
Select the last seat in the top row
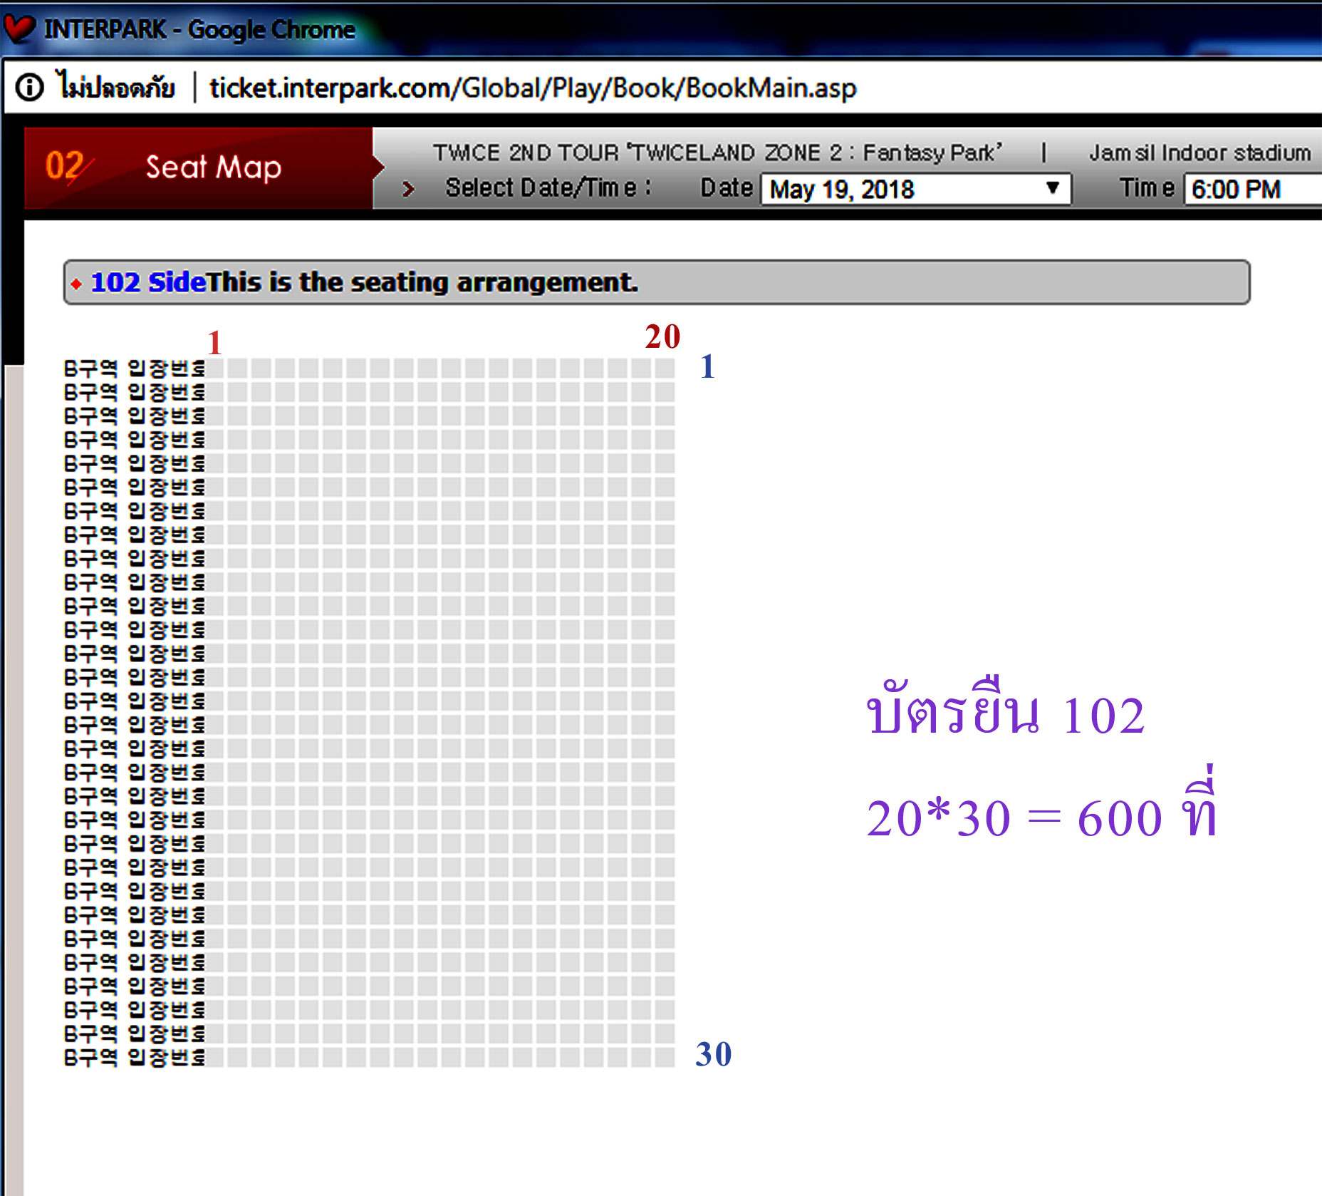click(665, 368)
